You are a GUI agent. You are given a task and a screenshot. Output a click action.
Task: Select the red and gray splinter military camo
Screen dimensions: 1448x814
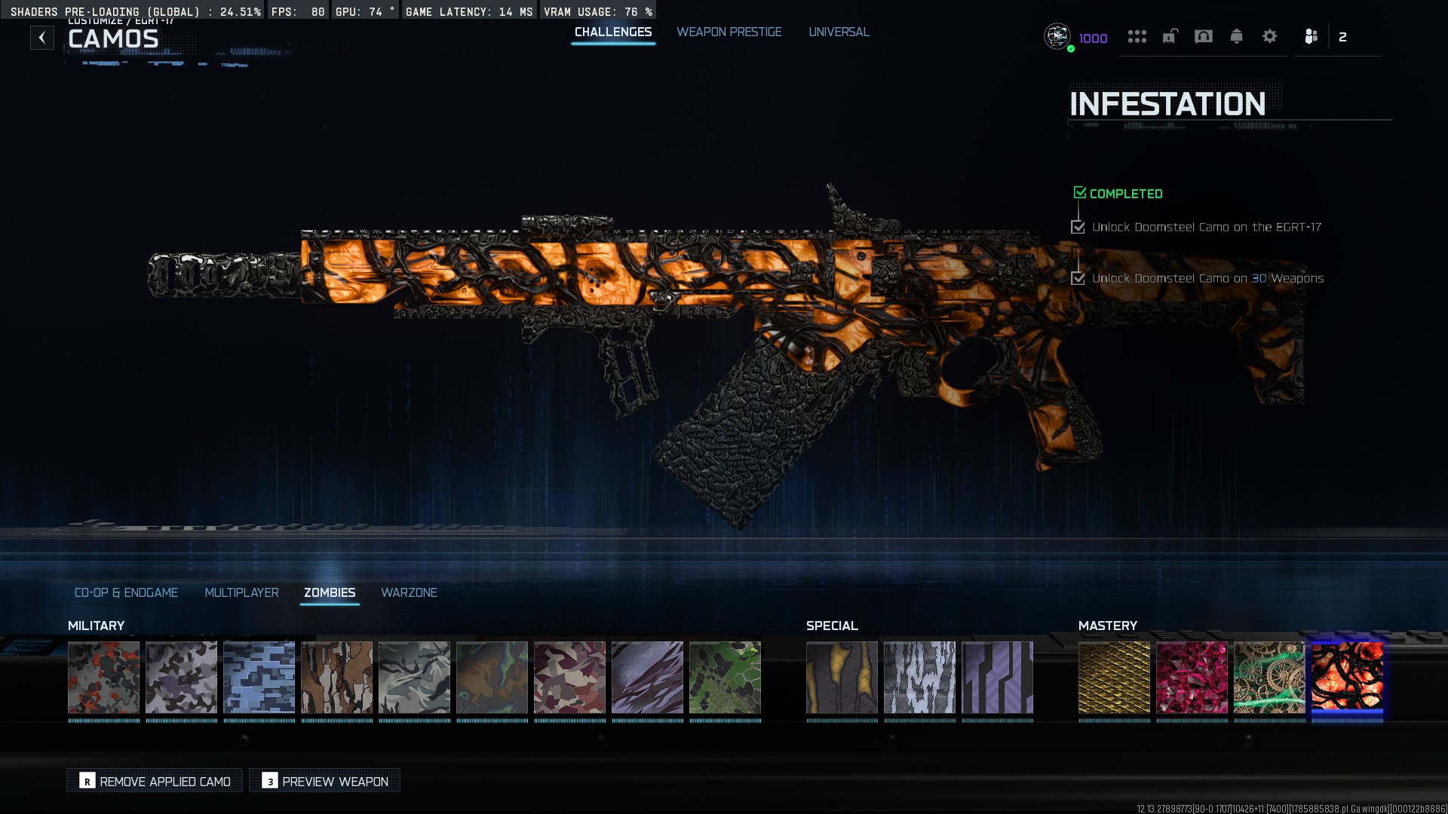[104, 678]
